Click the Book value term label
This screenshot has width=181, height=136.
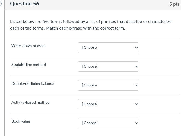tap(21, 121)
